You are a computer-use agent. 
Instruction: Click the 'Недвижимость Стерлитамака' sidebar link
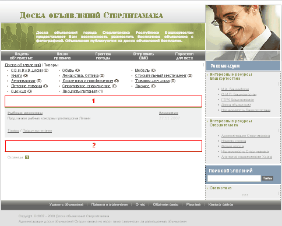tap(245, 151)
